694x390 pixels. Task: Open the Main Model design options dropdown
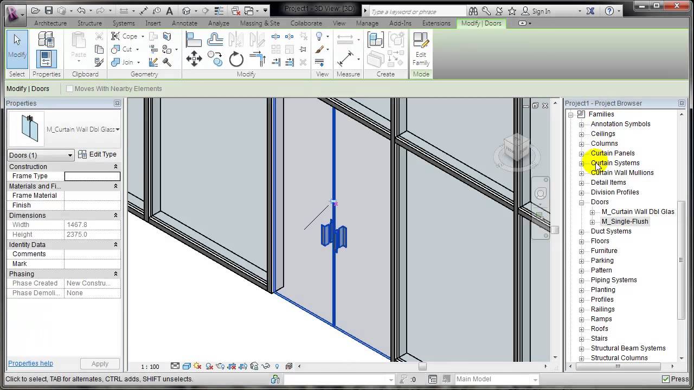pos(496,379)
